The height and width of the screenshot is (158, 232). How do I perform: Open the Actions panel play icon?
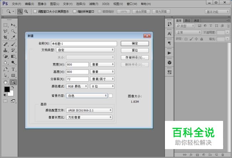(170, 53)
